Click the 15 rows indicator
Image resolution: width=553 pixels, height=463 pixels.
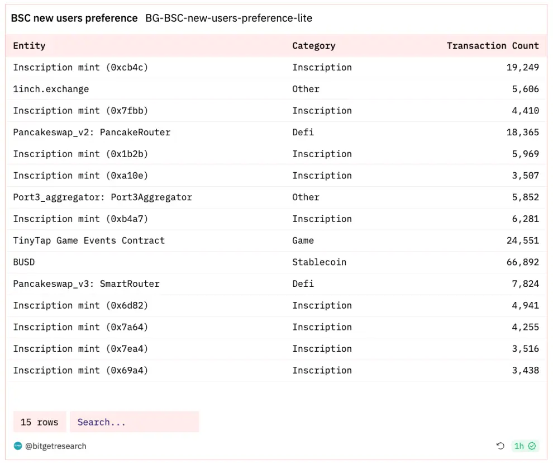[x=39, y=422]
